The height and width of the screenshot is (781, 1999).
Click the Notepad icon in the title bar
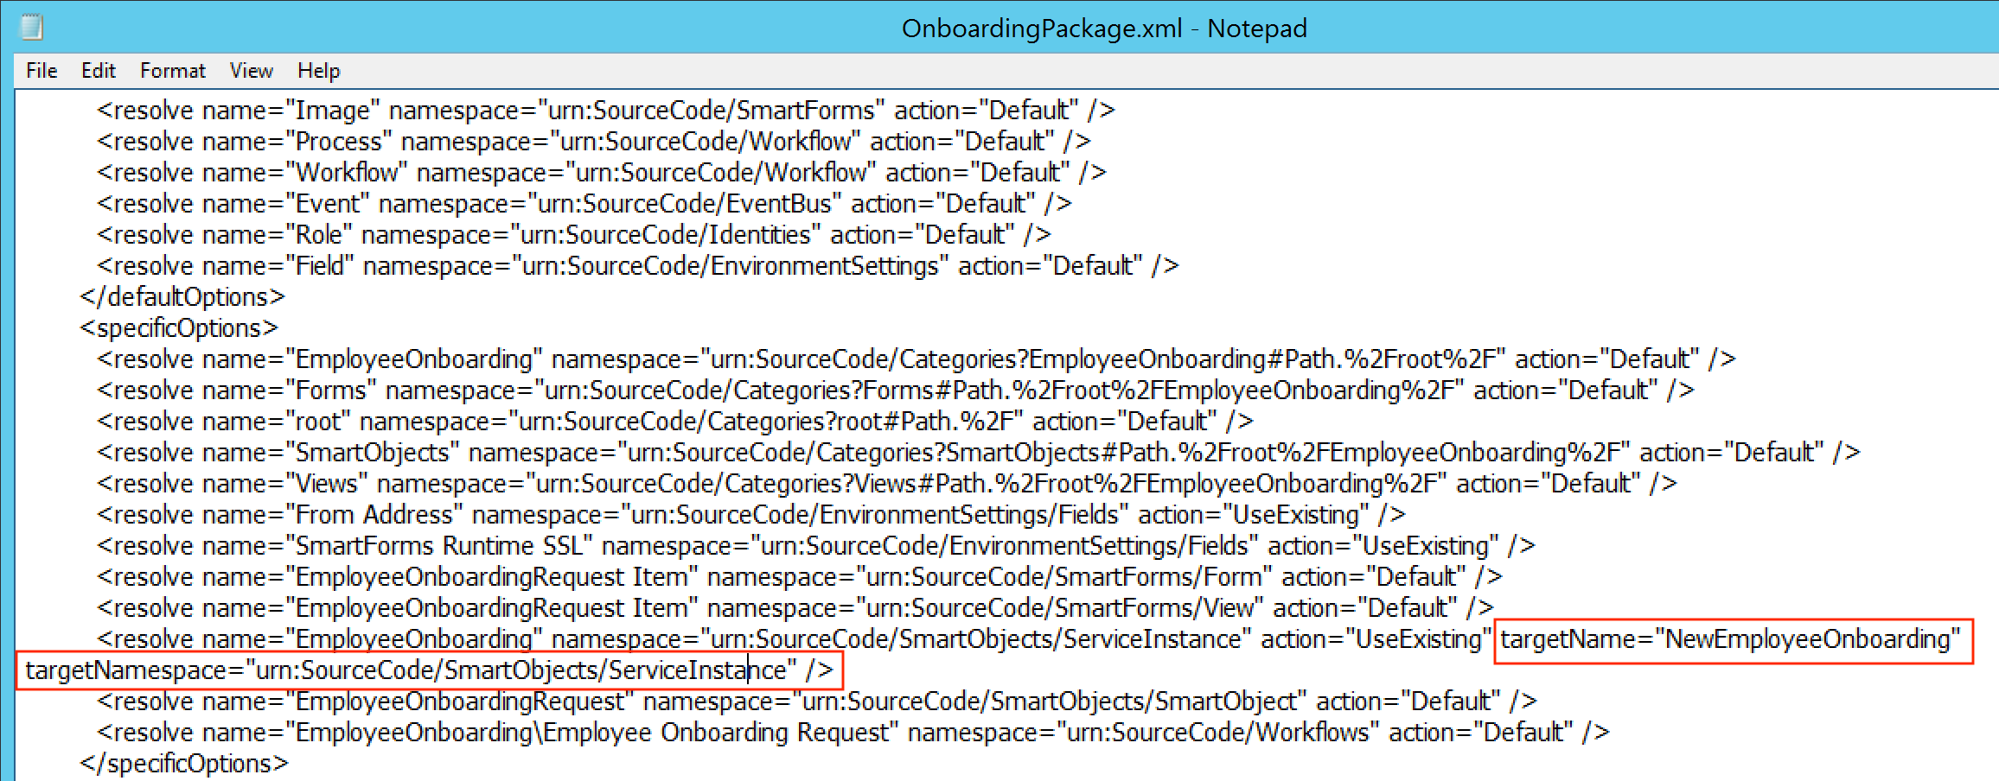(x=32, y=27)
